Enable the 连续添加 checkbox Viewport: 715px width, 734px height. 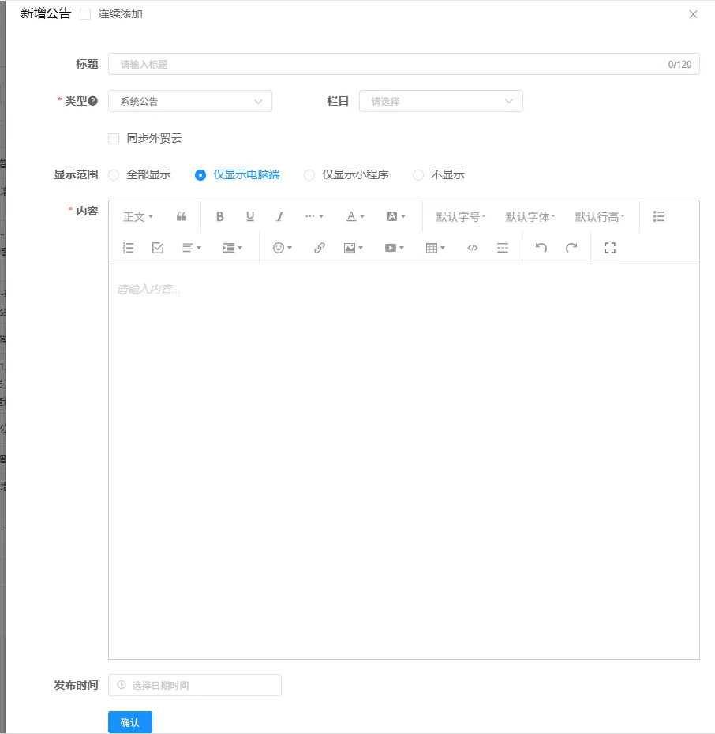point(85,14)
